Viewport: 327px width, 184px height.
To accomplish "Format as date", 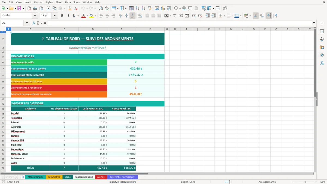I will [x=187, y=16].
